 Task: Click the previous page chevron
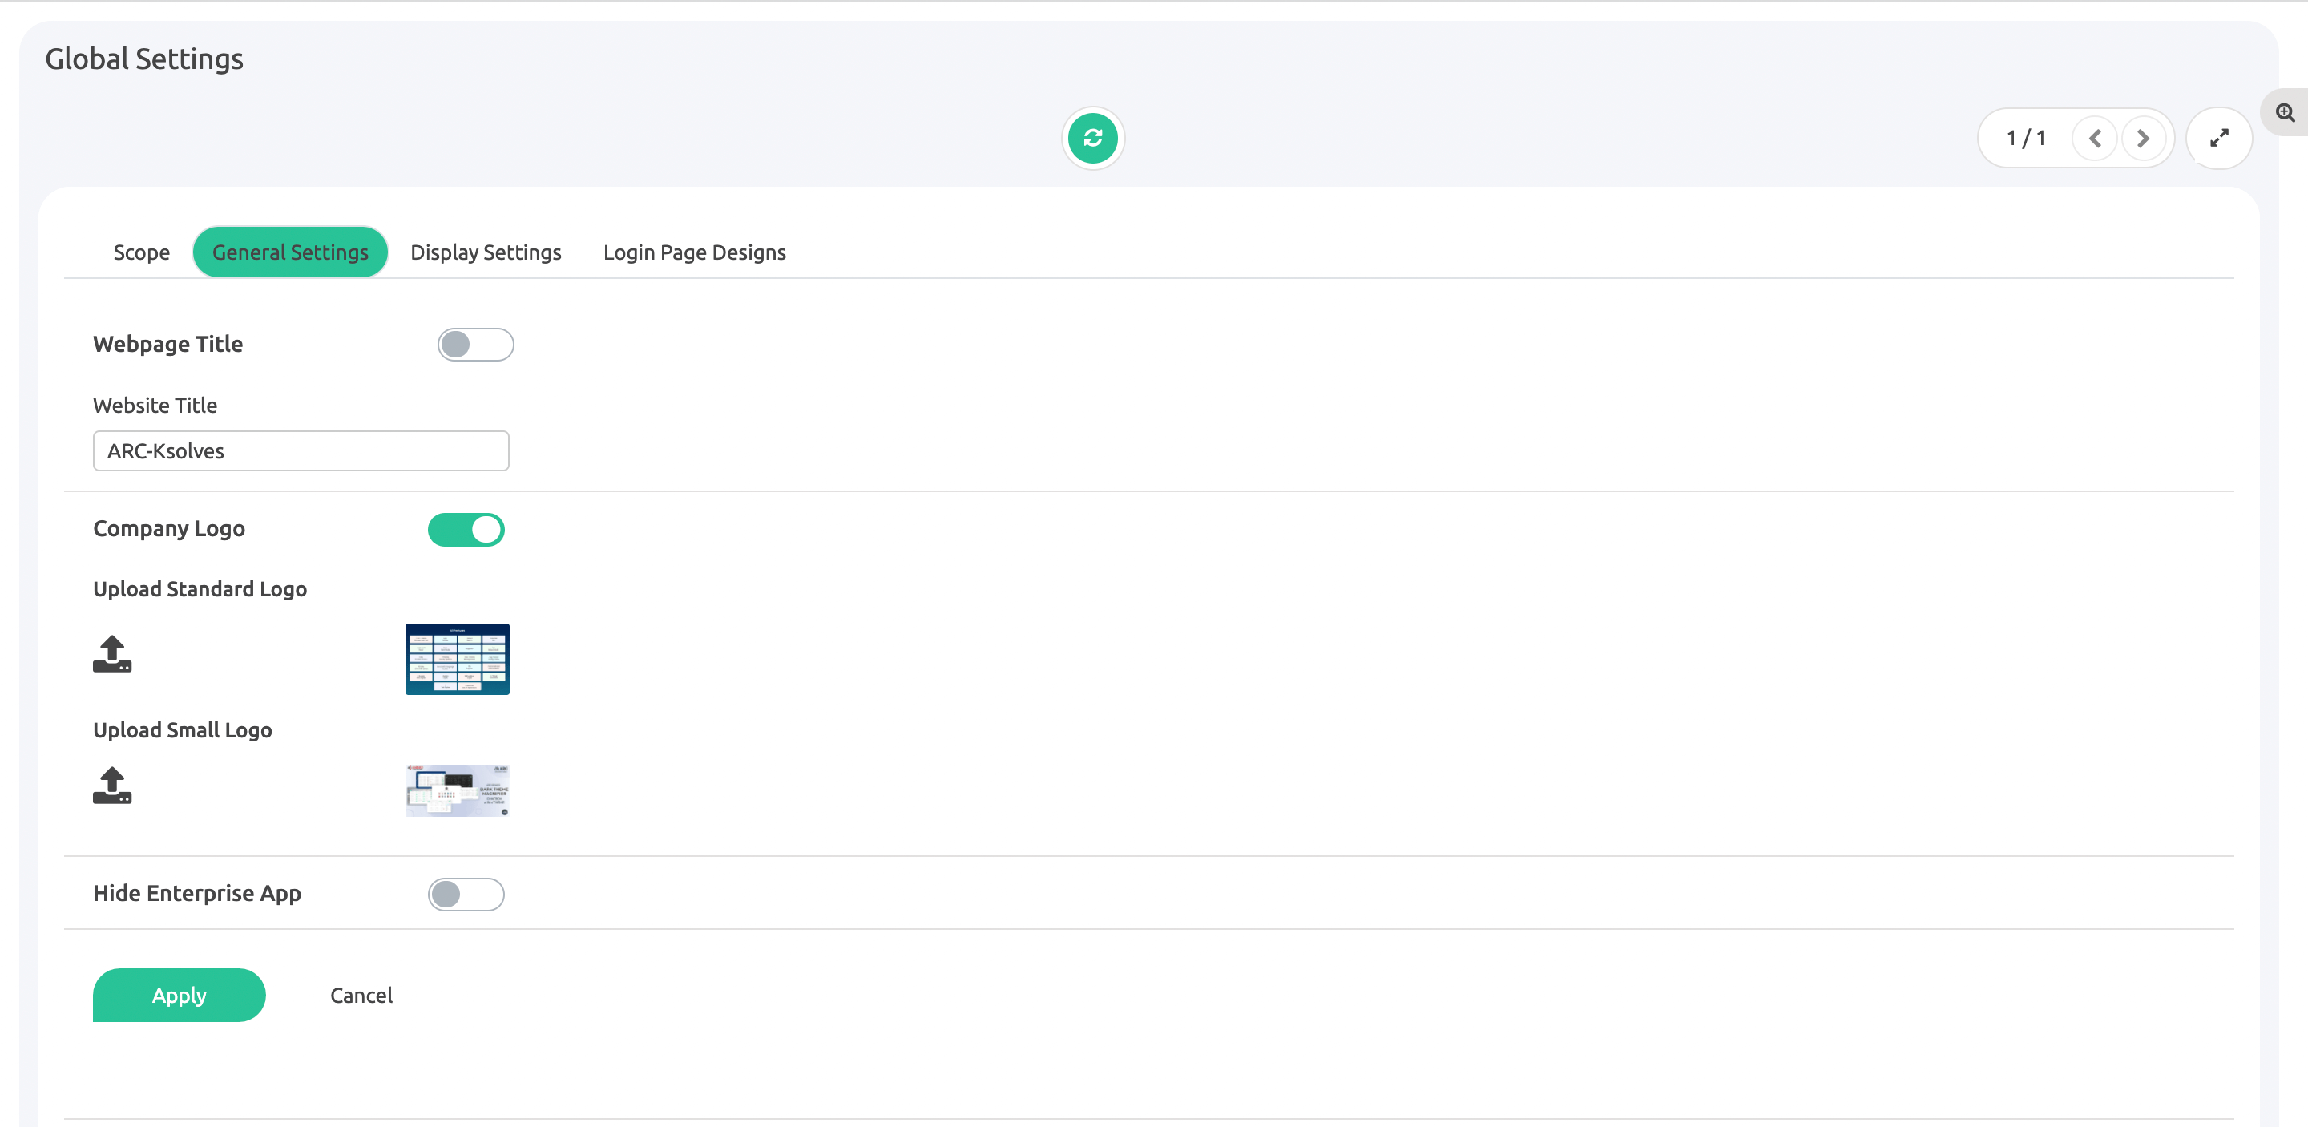coord(2094,138)
